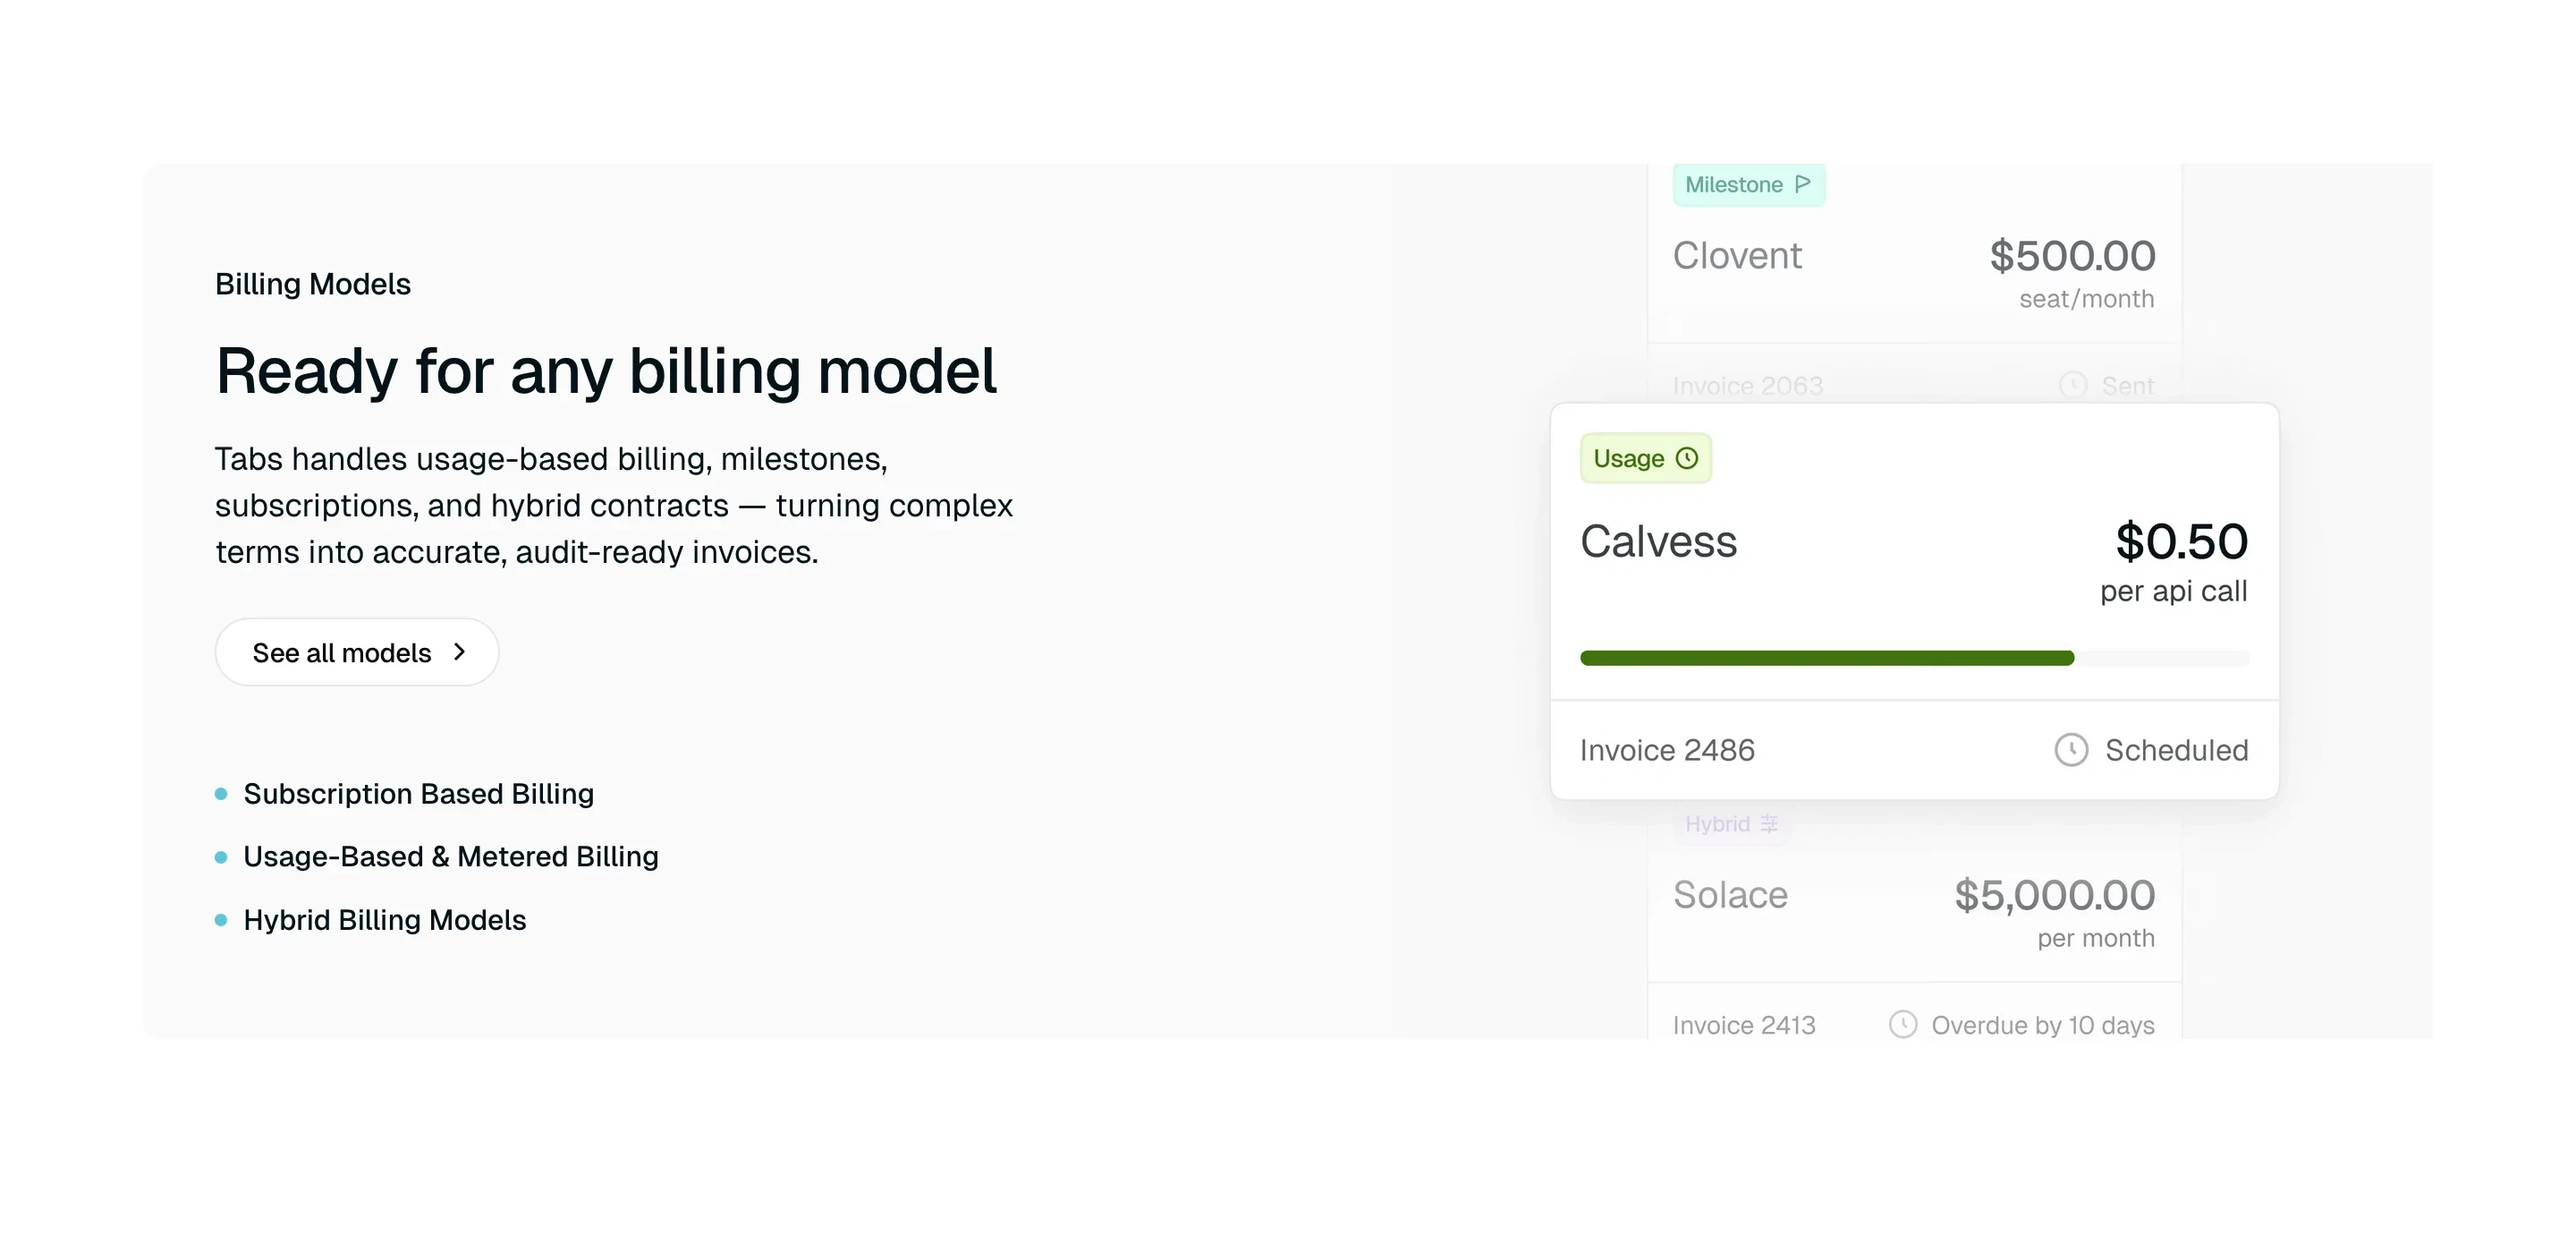Click the flag icon on the Milestone badge
The image size is (2576, 1244).
click(1804, 183)
